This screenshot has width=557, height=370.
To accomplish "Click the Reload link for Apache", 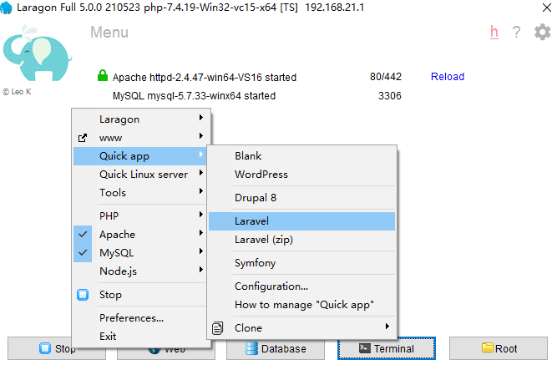I will click(x=448, y=77).
